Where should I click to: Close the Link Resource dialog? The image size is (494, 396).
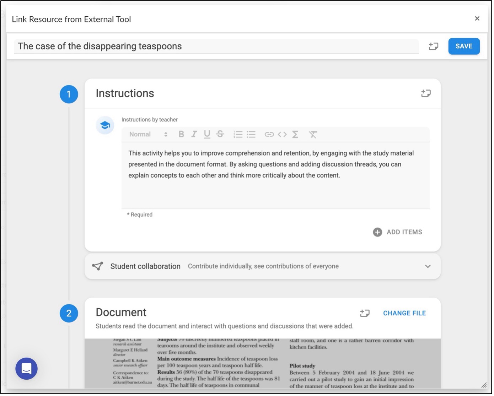point(477,18)
